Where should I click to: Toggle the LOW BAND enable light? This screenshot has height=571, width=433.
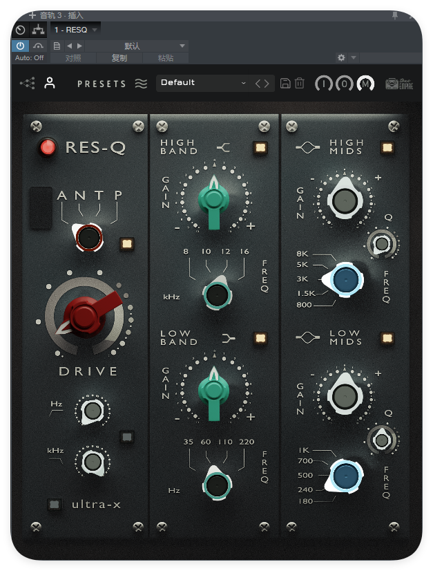260,338
